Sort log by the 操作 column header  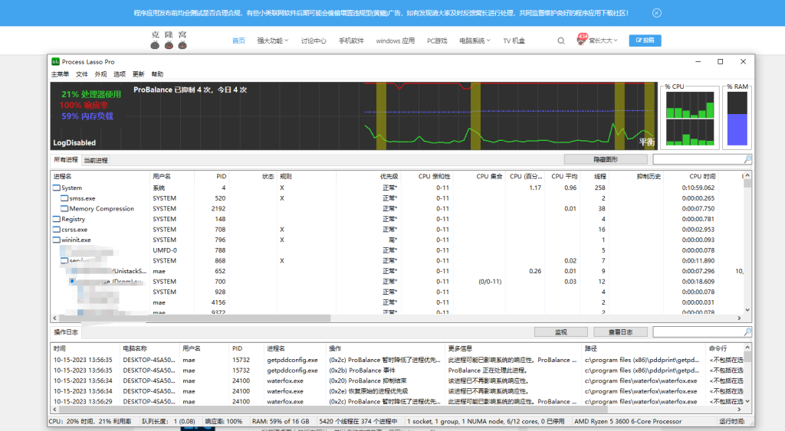(386, 348)
